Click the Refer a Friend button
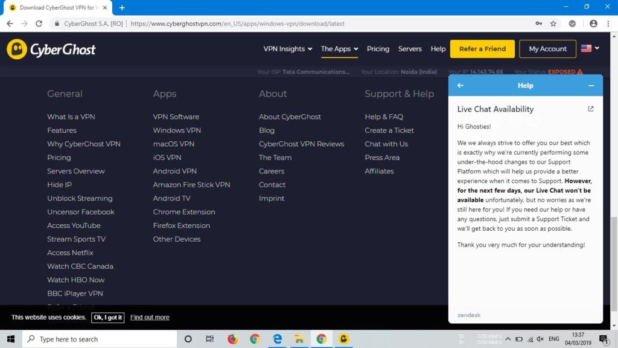This screenshot has width=618, height=348. pos(482,49)
